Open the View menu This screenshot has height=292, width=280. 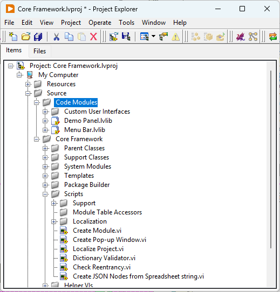[46, 23]
